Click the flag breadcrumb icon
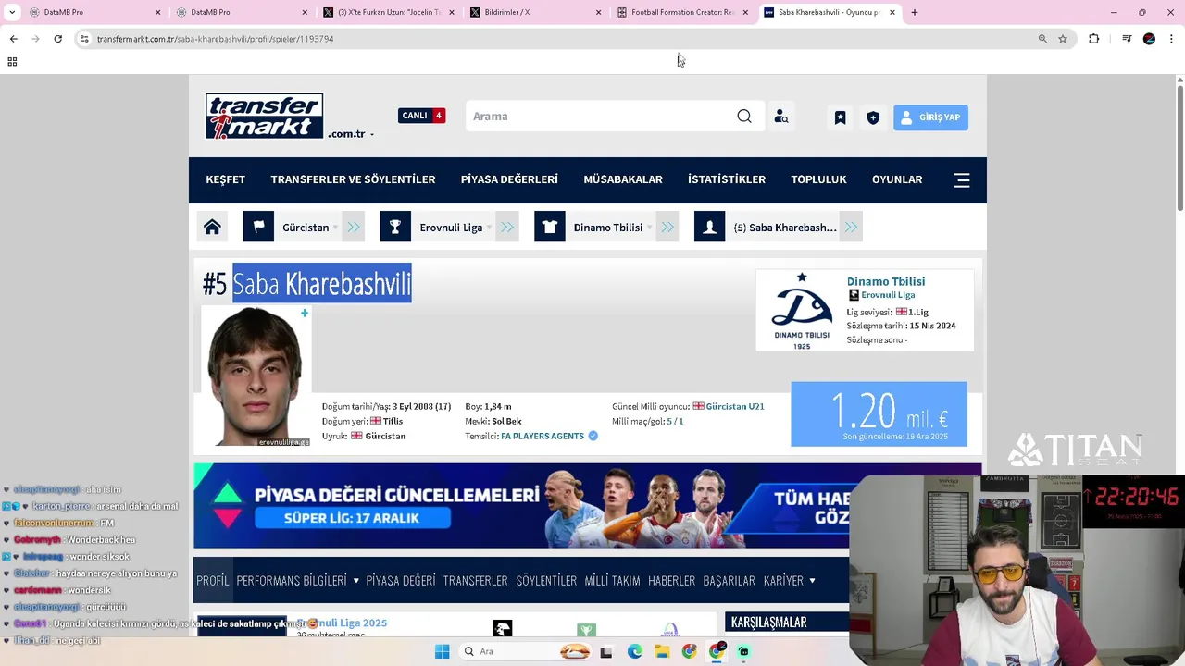1185x666 pixels. coord(258,228)
